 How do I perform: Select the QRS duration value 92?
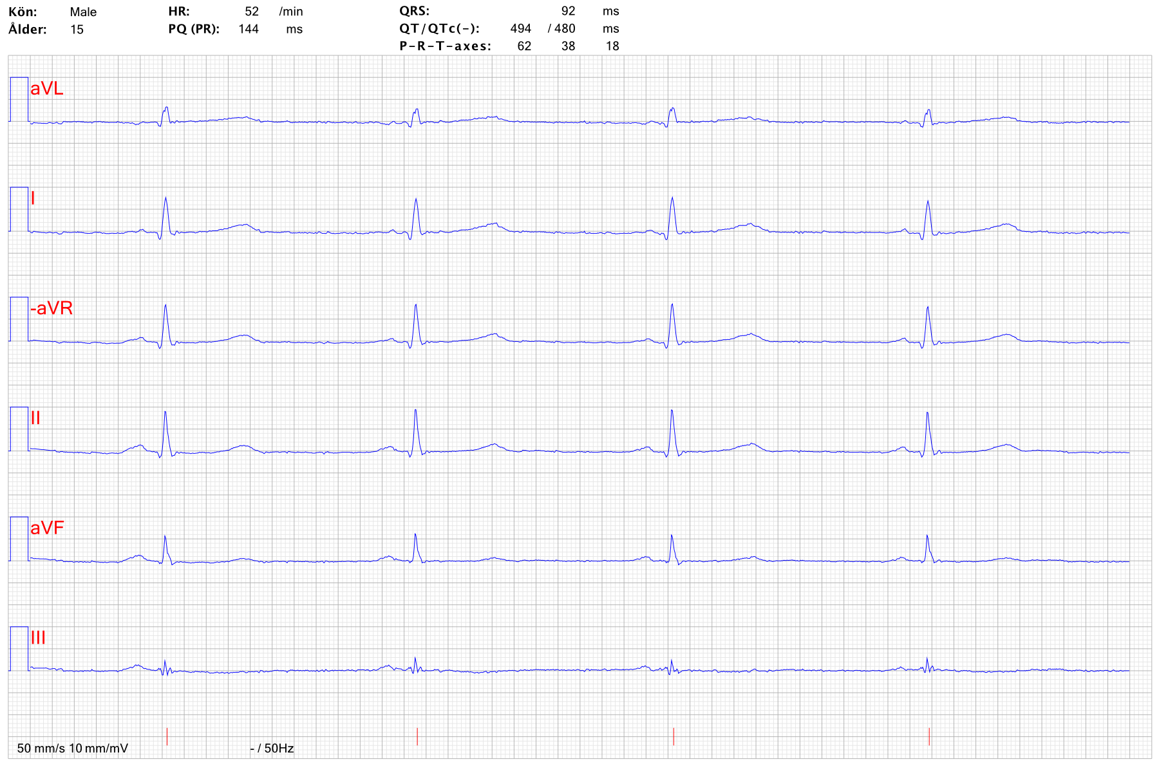(568, 11)
